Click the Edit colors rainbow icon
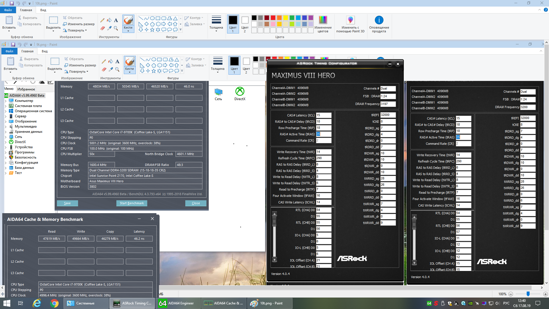Image resolution: width=549 pixels, height=309 pixels. pos(323,20)
